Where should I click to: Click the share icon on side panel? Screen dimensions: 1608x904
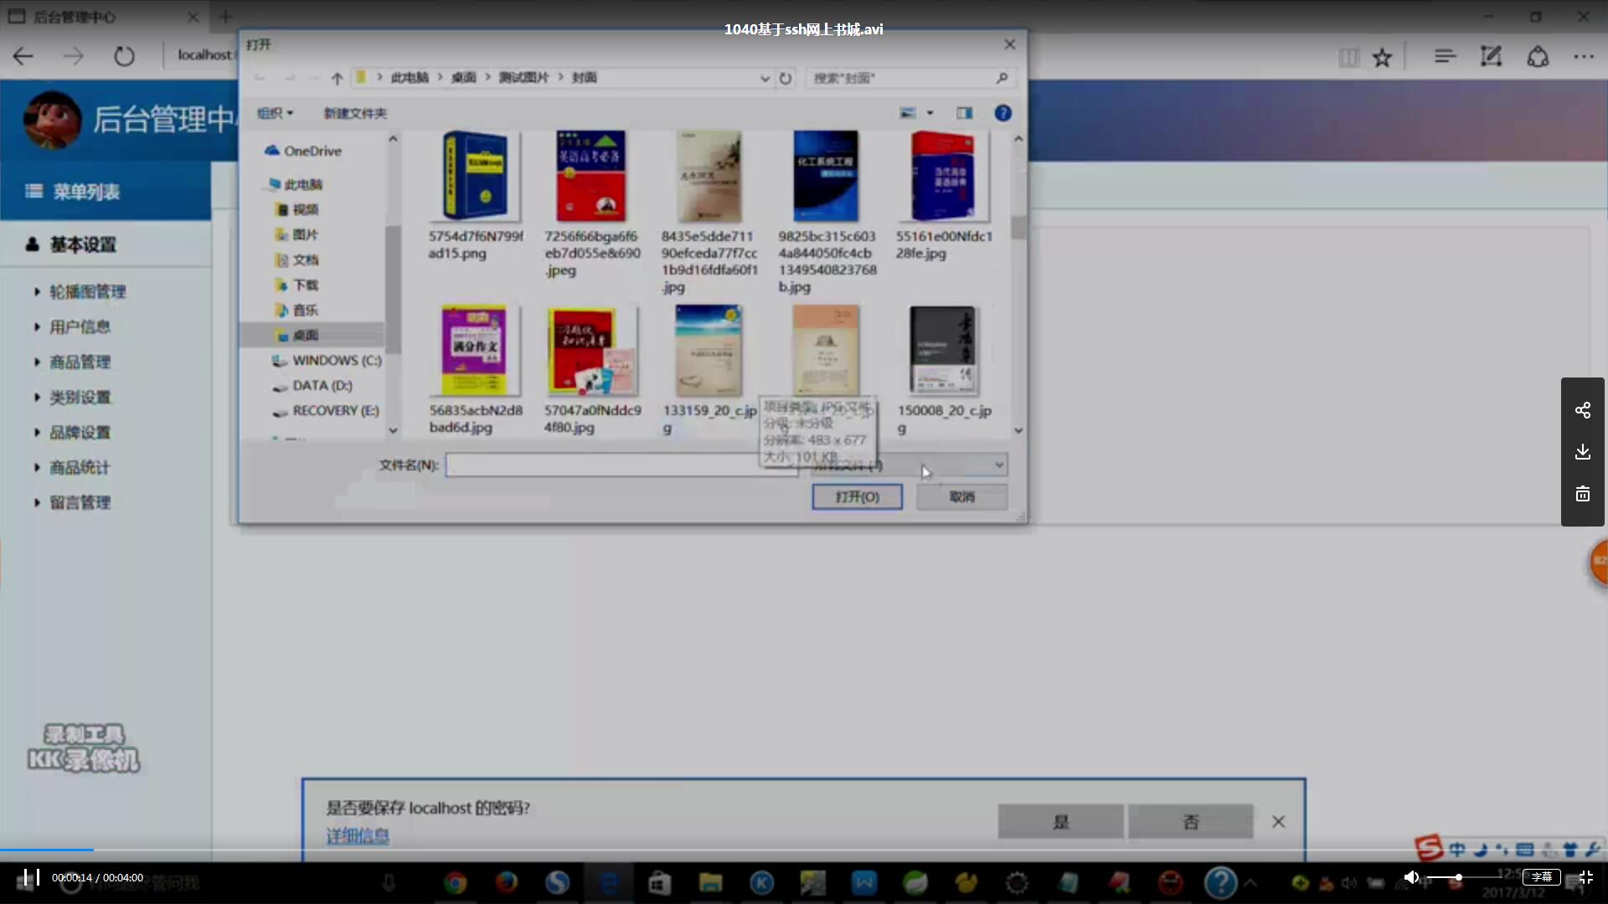[x=1582, y=410]
